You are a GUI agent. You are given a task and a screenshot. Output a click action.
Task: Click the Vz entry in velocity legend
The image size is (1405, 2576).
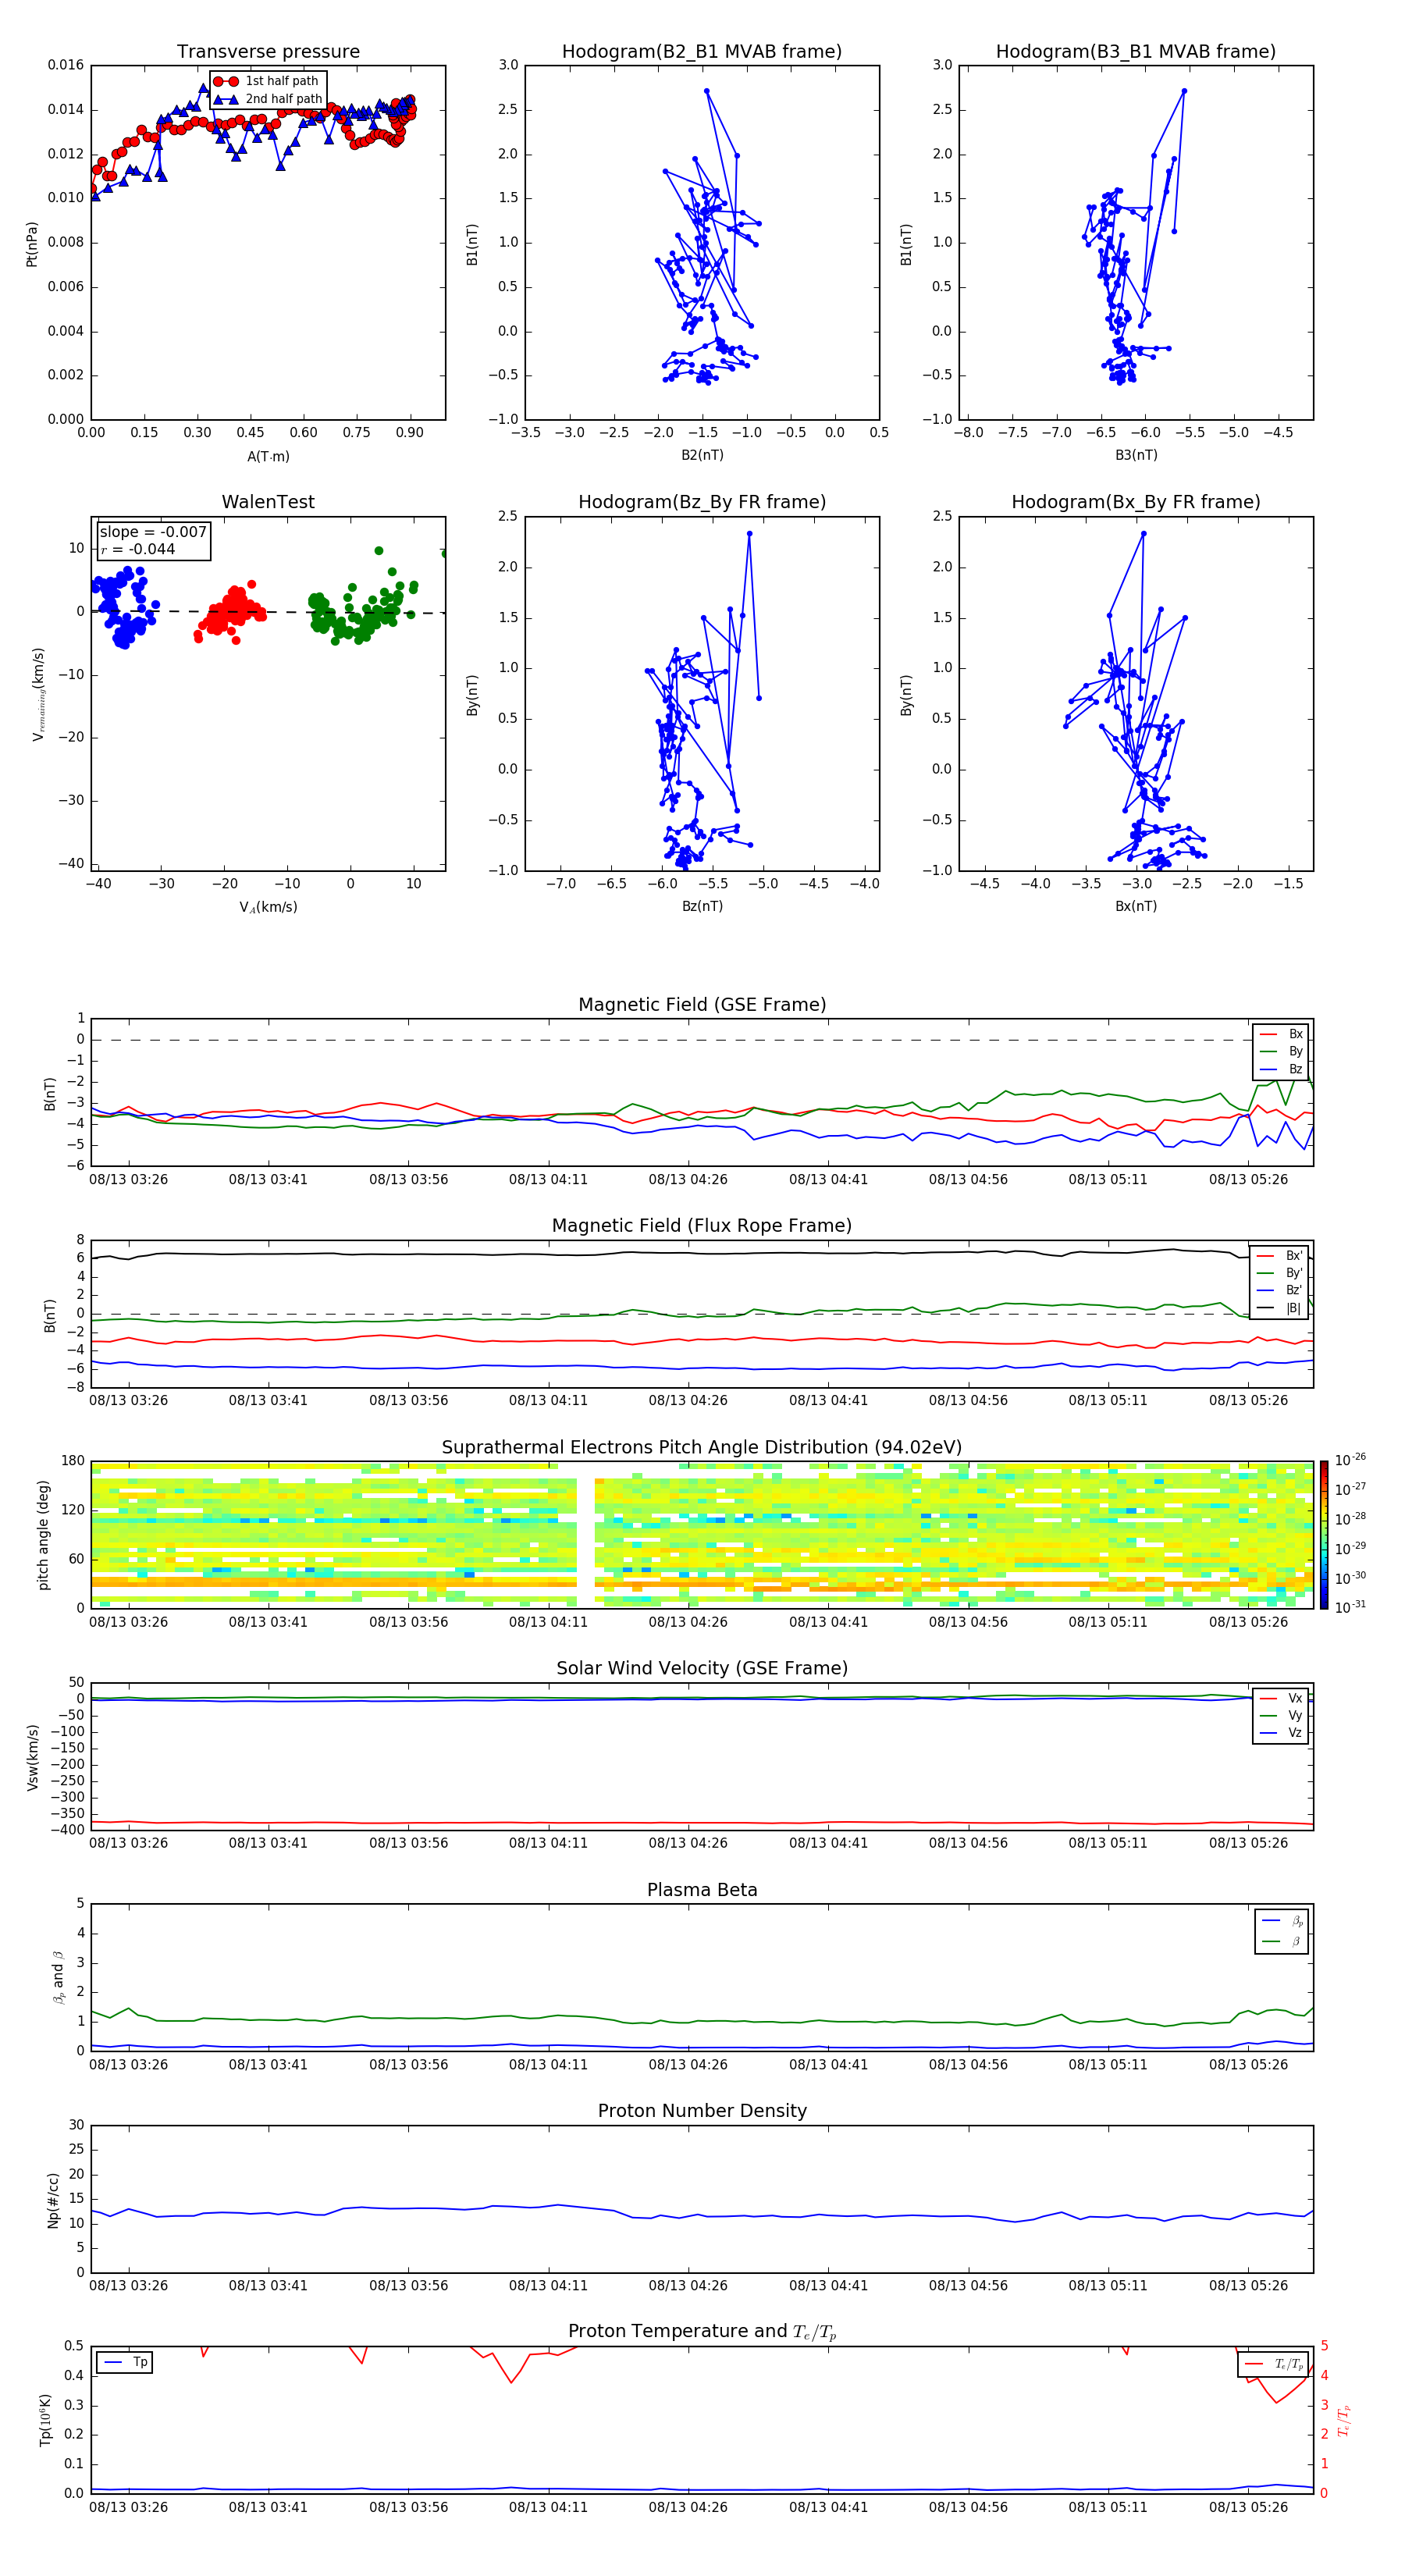[x=1281, y=1732]
